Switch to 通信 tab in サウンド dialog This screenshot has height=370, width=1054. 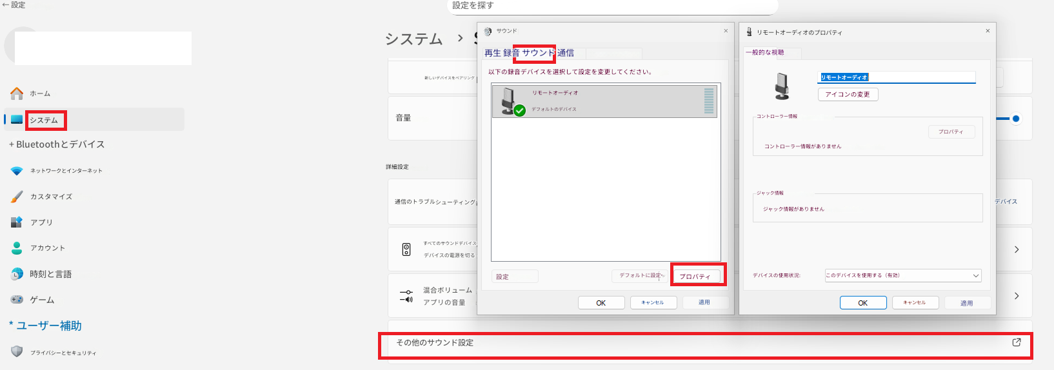point(566,53)
